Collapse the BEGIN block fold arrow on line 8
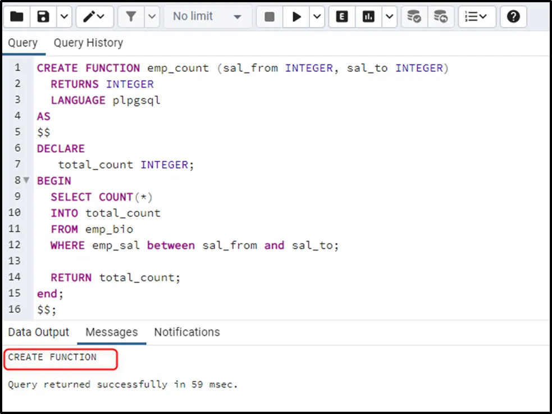 point(26,181)
